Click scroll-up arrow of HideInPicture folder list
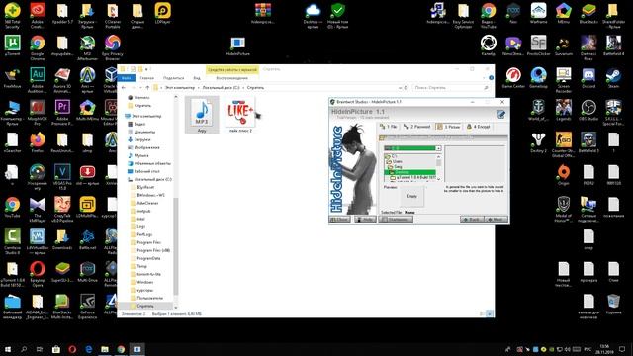This screenshot has height=356, width=633. (x=438, y=156)
